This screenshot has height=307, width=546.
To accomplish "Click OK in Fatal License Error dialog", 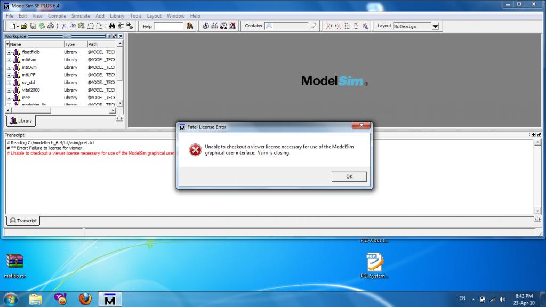I will 349,176.
